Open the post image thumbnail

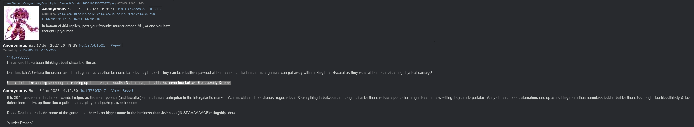[x=21, y=23]
